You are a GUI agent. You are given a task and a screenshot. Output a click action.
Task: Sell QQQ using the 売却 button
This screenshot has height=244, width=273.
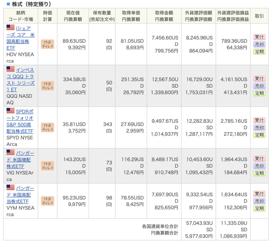click(x=259, y=86)
